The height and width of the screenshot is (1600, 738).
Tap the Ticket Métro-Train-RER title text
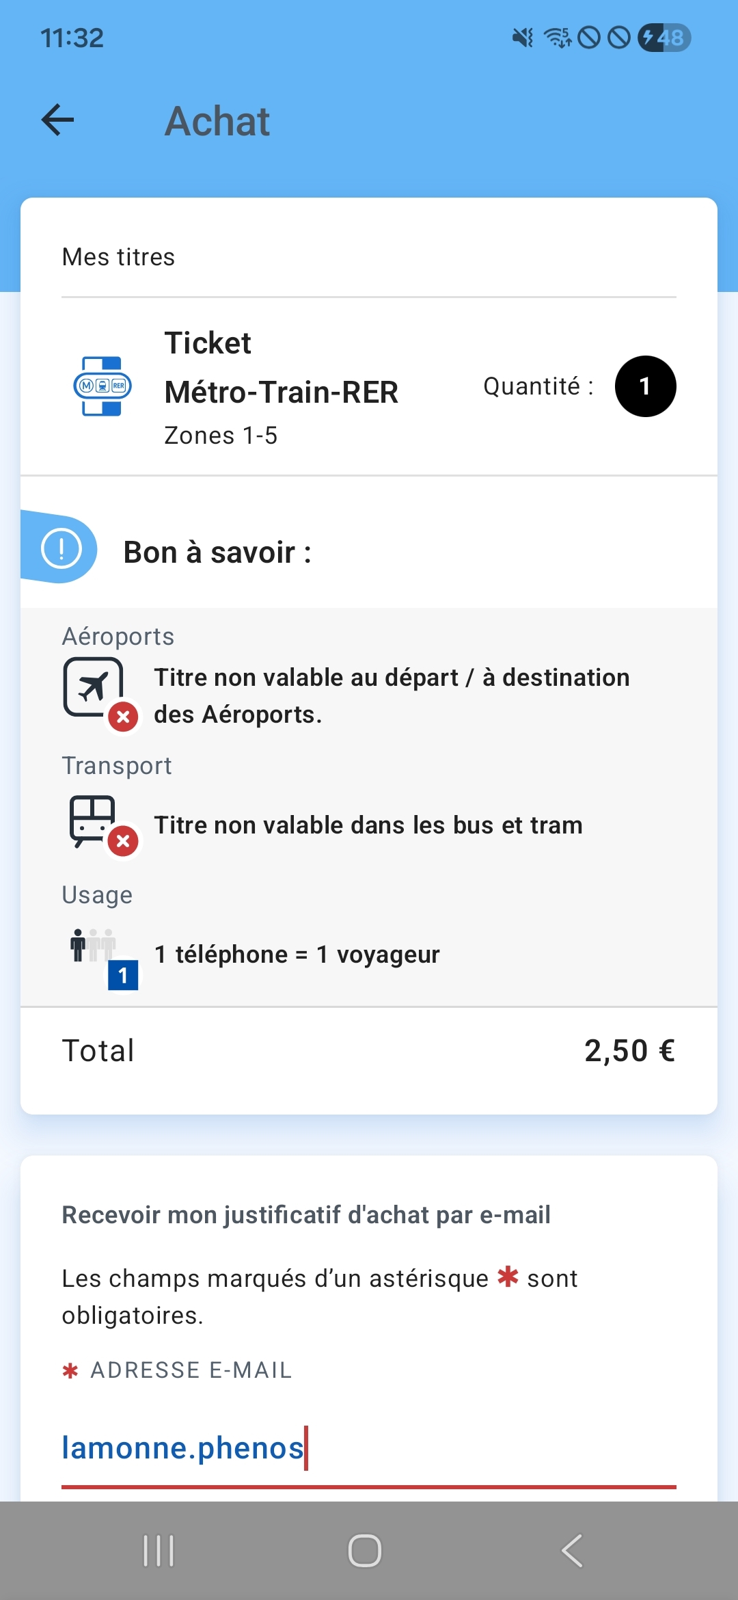tap(281, 368)
